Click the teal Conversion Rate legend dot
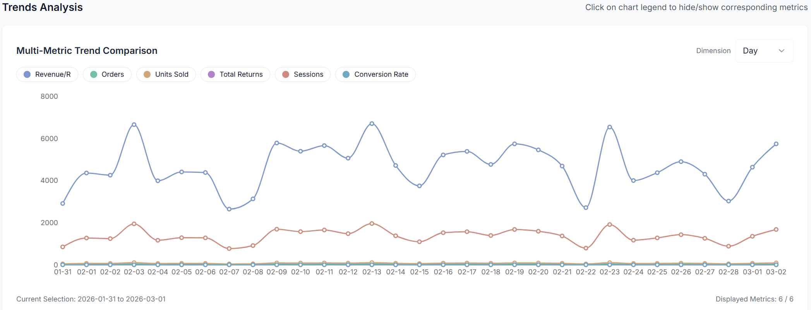Image resolution: width=811 pixels, height=310 pixels. (x=346, y=74)
